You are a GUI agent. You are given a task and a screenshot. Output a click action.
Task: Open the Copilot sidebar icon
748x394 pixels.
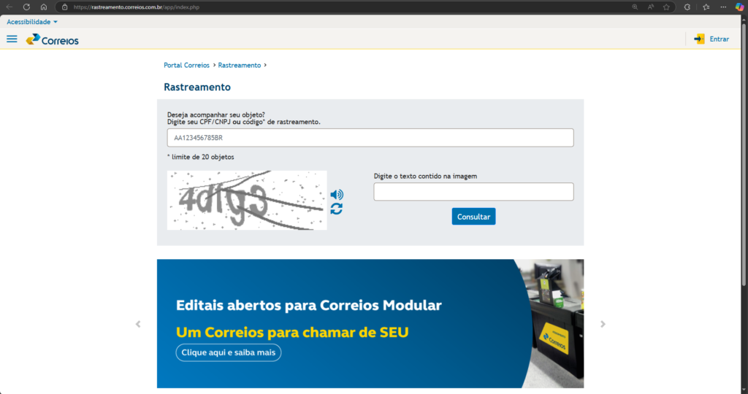[x=739, y=7]
